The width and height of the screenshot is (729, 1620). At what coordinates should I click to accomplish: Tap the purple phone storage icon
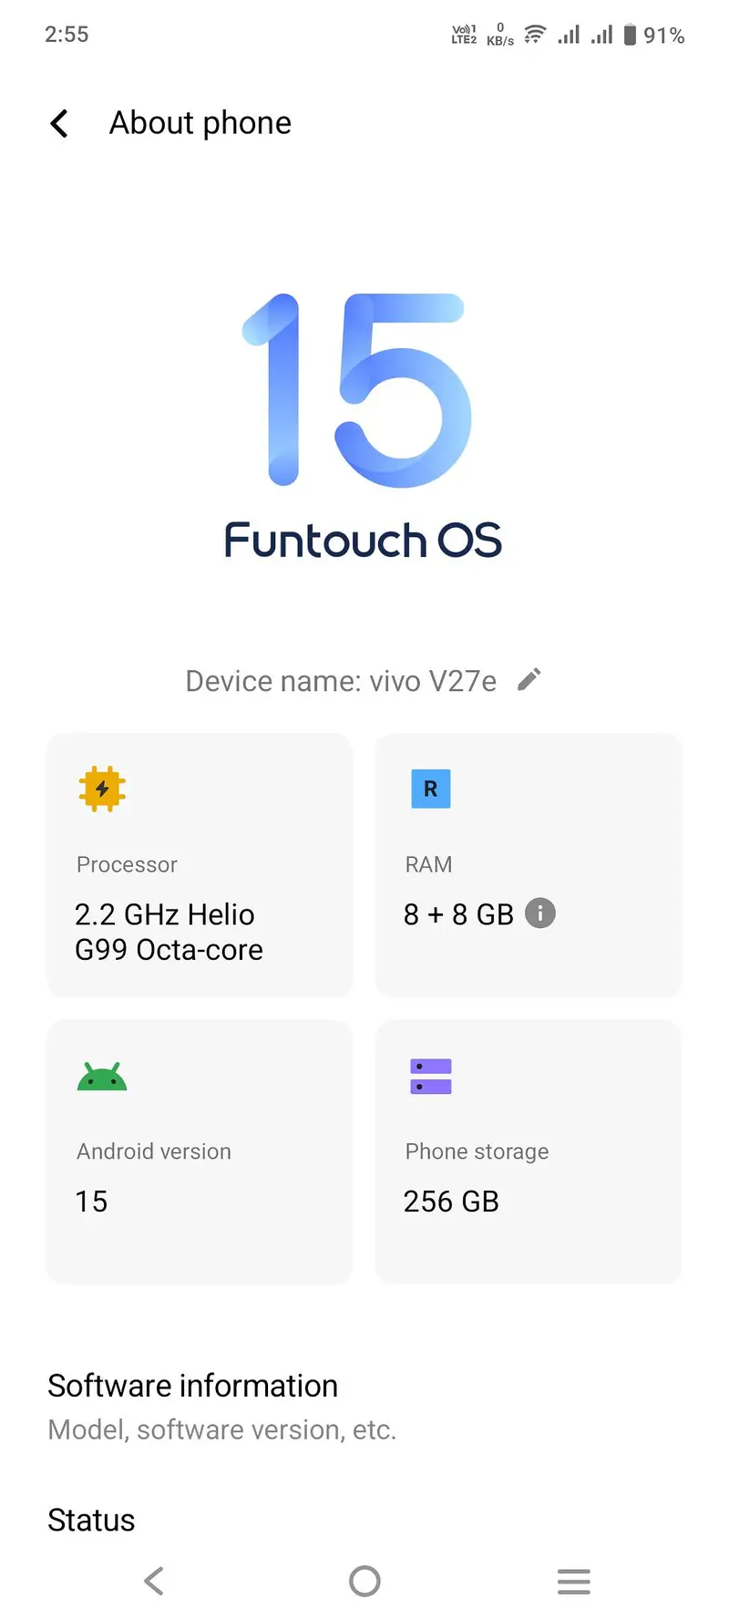(430, 1077)
